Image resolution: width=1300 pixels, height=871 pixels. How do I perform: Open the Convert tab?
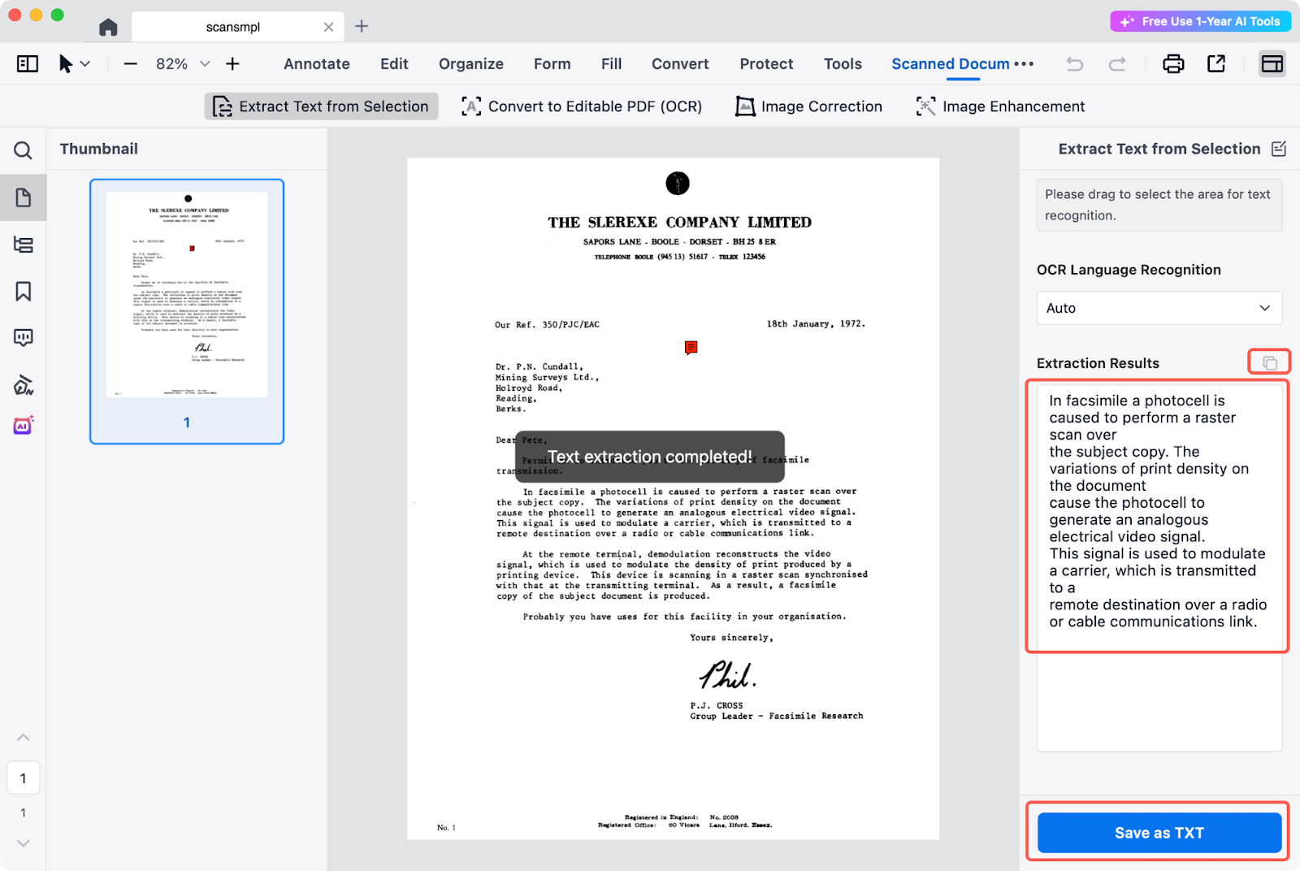[x=679, y=64]
